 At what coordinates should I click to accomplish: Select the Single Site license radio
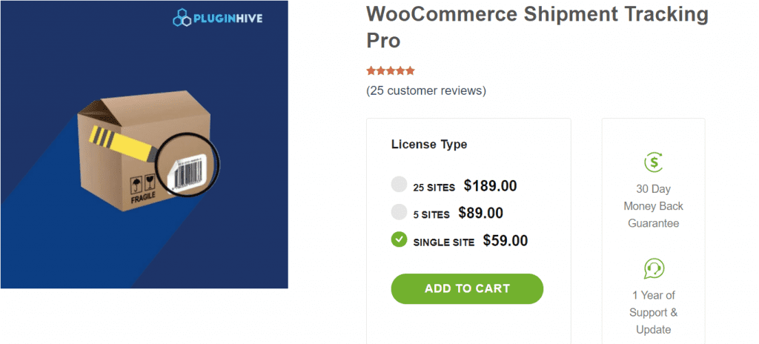pos(399,240)
